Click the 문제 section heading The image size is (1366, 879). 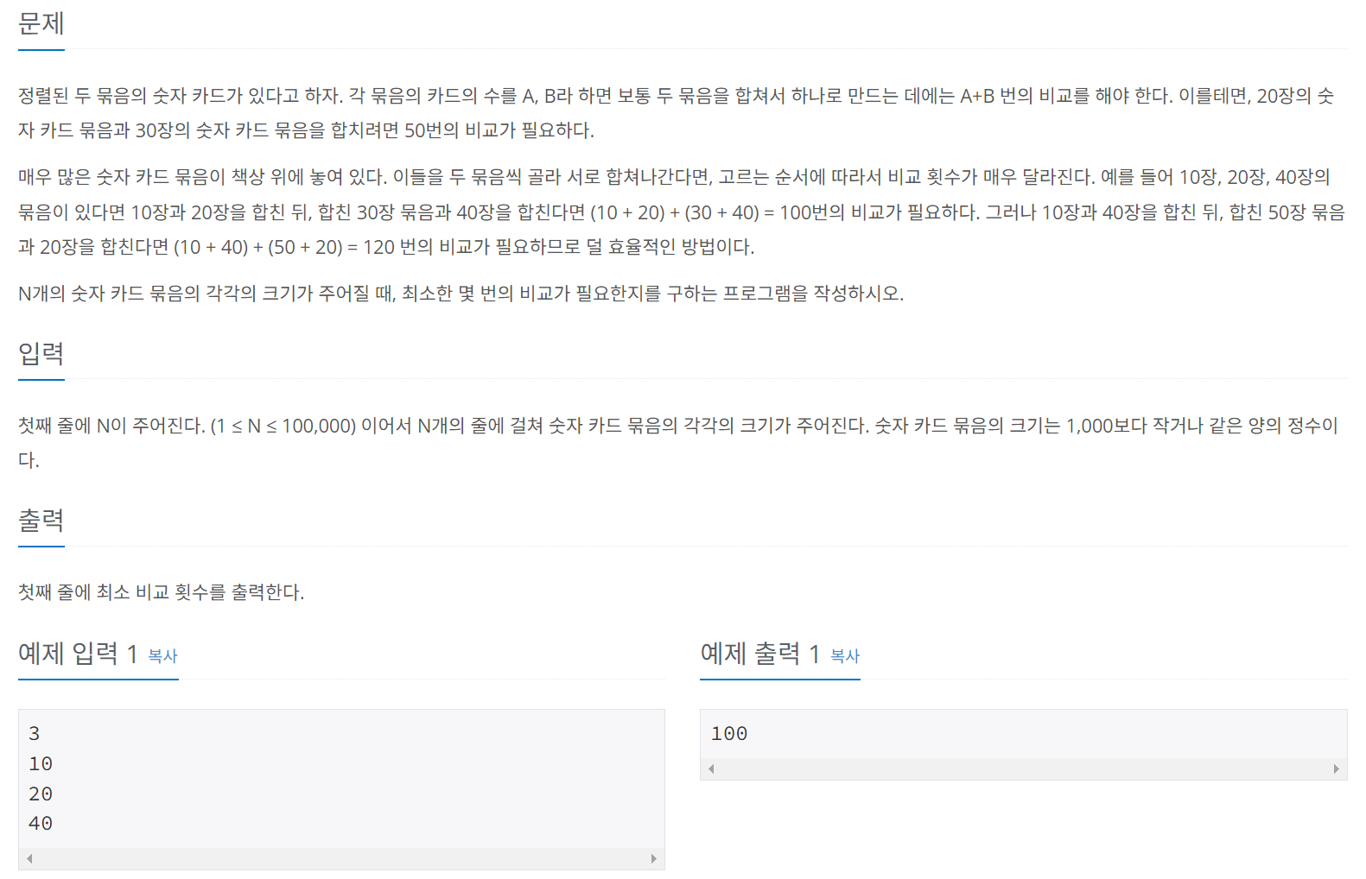[41, 23]
